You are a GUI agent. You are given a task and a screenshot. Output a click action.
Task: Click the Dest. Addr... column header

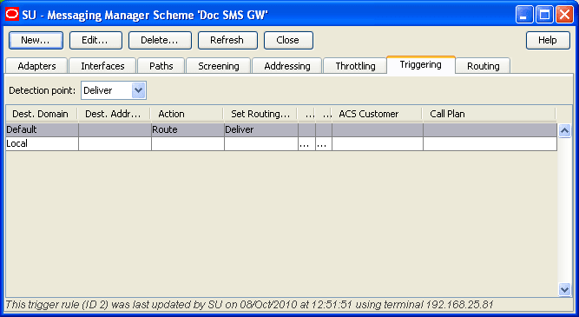[114, 114]
